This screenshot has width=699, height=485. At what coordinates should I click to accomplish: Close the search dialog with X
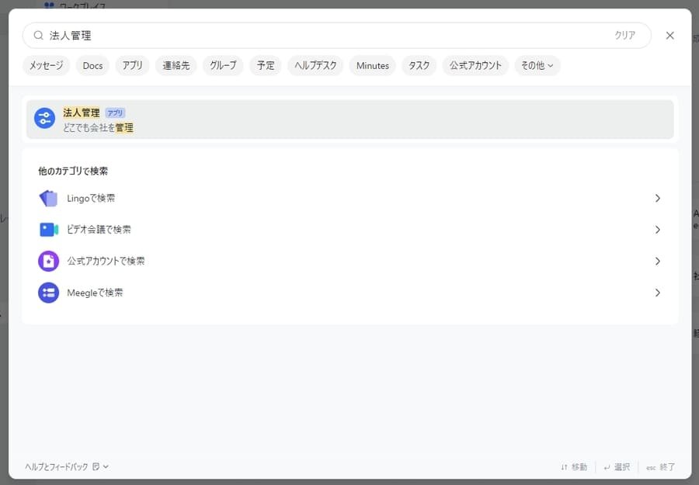tap(669, 36)
